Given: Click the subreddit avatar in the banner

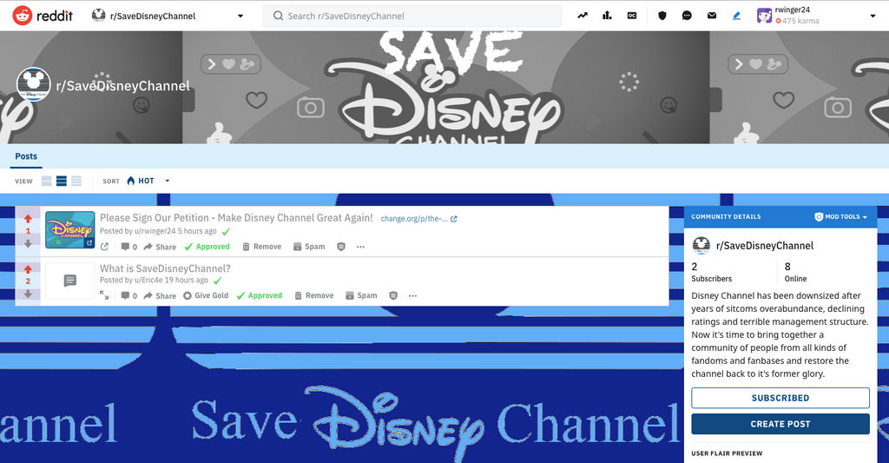Looking at the screenshot, I should click(x=34, y=84).
